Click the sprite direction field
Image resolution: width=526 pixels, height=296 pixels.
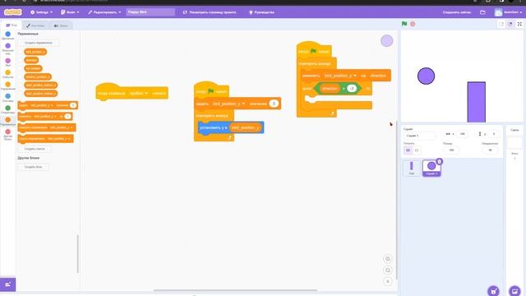pyautogui.click(x=490, y=150)
